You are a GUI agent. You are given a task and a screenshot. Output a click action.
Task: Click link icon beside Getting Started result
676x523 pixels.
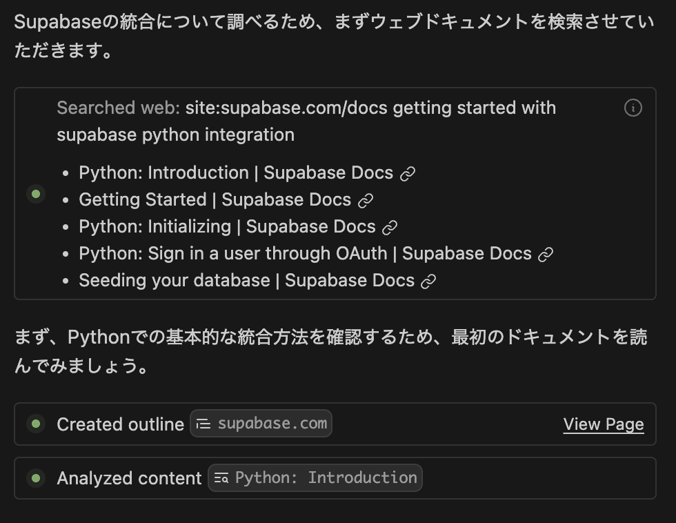[366, 200]
